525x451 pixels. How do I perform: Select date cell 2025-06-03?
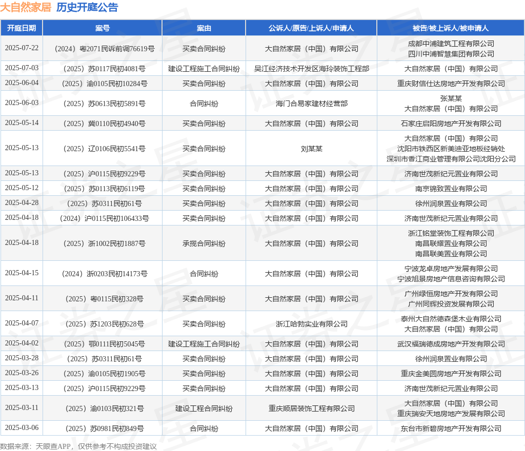[x=22, y=102]
